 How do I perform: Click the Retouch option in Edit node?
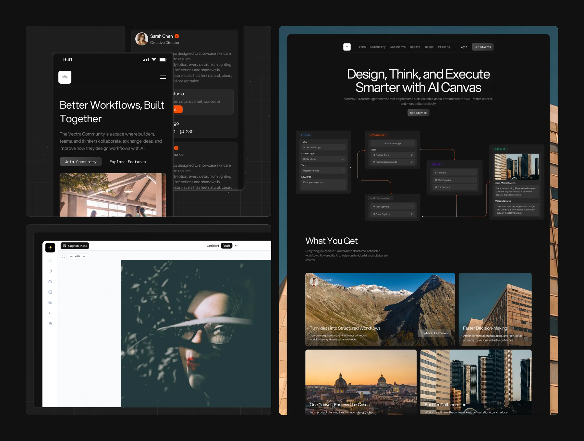(455, 173)
